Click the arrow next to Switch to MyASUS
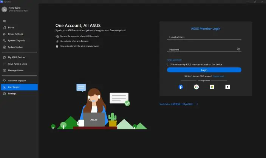The width and height of the screenshot is (266, 158). point(196,104)
